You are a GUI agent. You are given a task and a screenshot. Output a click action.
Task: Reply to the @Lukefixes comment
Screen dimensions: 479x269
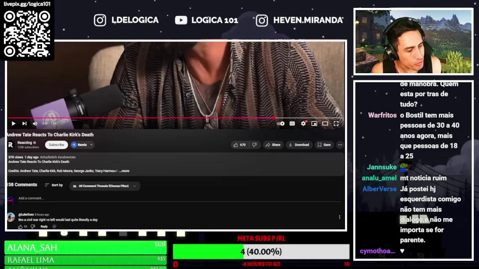(44, 226)
